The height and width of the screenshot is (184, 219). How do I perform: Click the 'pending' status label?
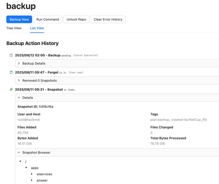(x=66, y=56)
